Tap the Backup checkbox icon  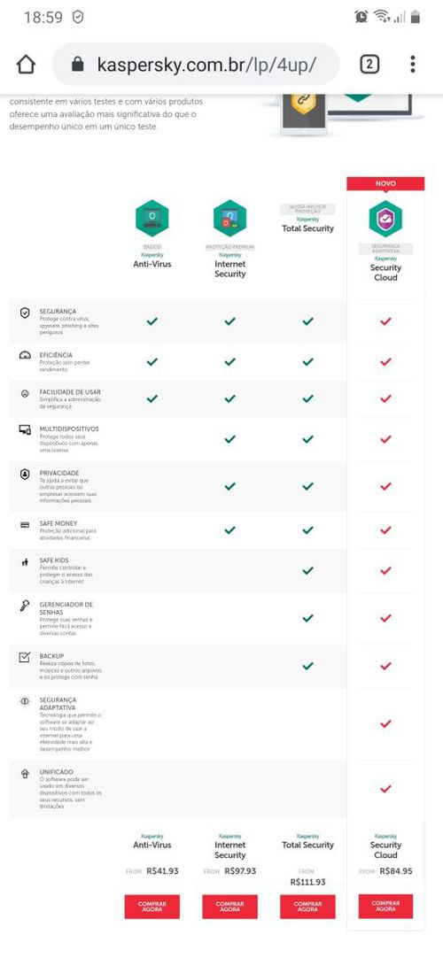[x=25, y=657]
